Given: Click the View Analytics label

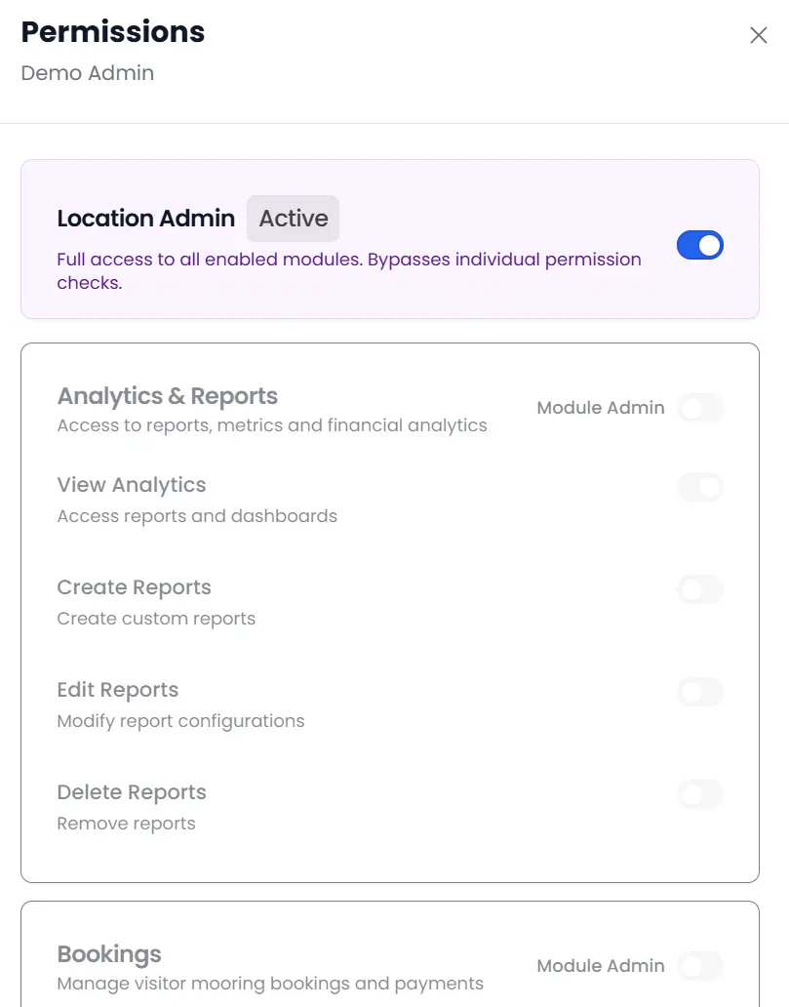Looking at the screenshot, I should (x=132, y=485).
